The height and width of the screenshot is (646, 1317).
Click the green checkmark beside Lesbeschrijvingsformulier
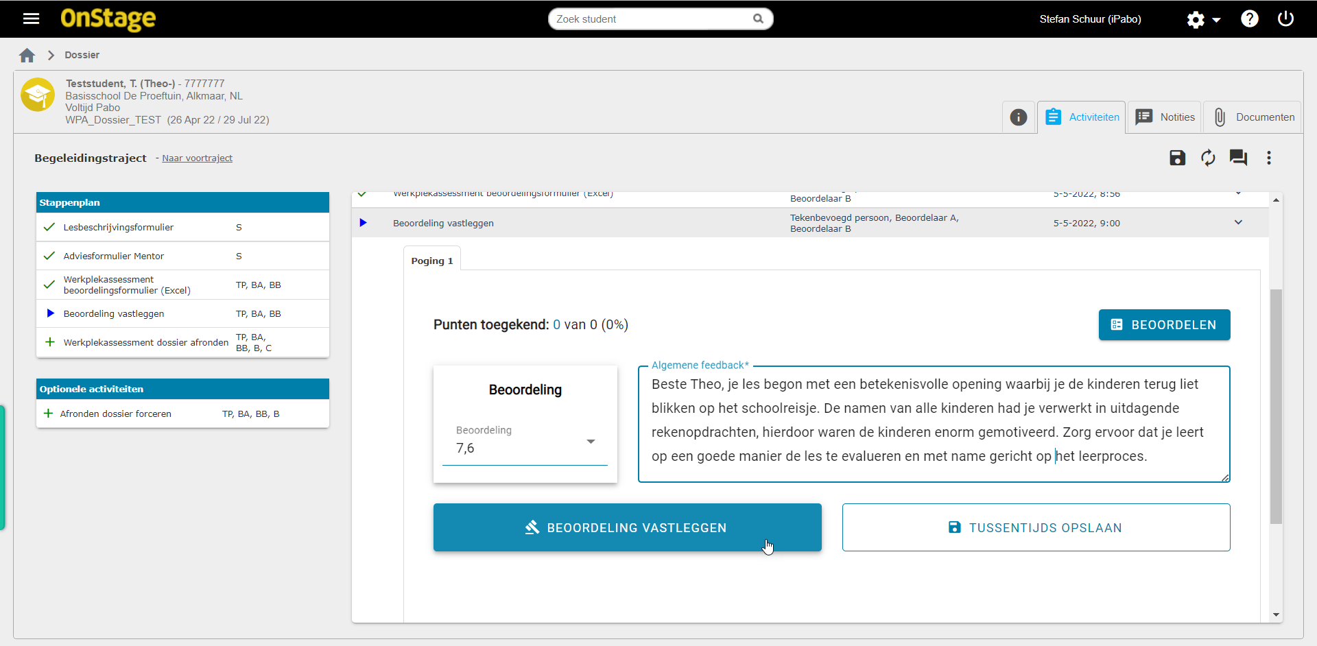[x=49, y=227]
